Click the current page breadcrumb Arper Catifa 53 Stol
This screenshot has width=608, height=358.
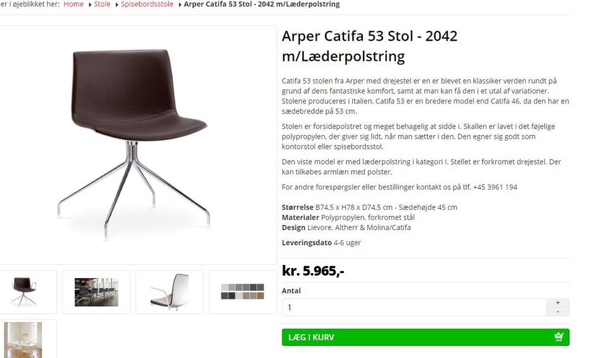pos(262,4)
